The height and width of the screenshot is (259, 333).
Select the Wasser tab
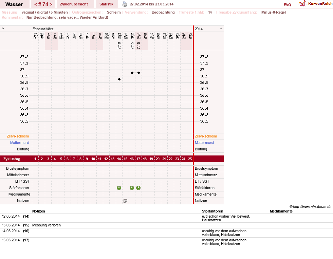pos(14,4)
